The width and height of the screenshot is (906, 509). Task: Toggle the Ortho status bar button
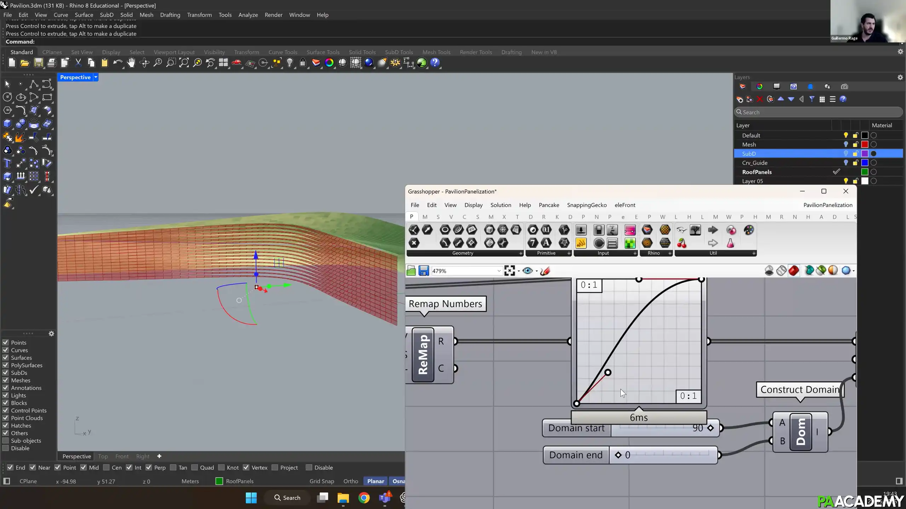[x=351, y=481]
